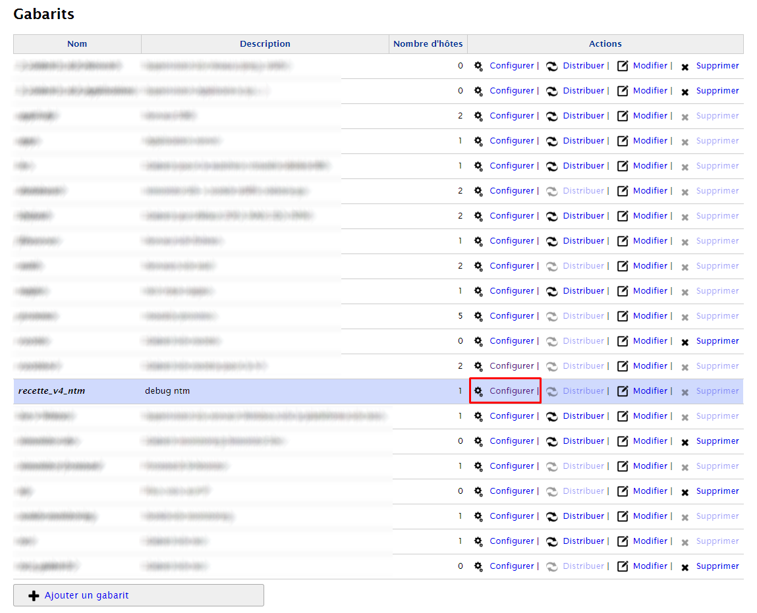
Task: Click the gear icon in the recette_v4_ntm row
Action: [x=478, y=391]
